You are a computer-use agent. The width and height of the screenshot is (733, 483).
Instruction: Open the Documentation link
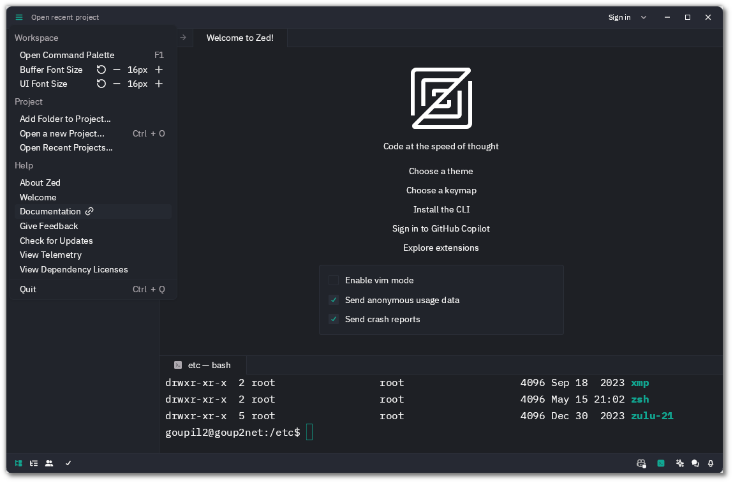pos(51,211)
